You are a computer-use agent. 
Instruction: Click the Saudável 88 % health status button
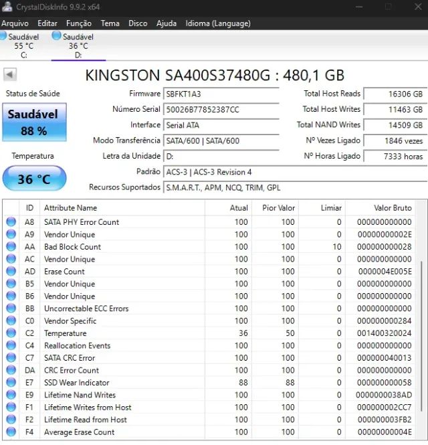(x=34, y=122)
